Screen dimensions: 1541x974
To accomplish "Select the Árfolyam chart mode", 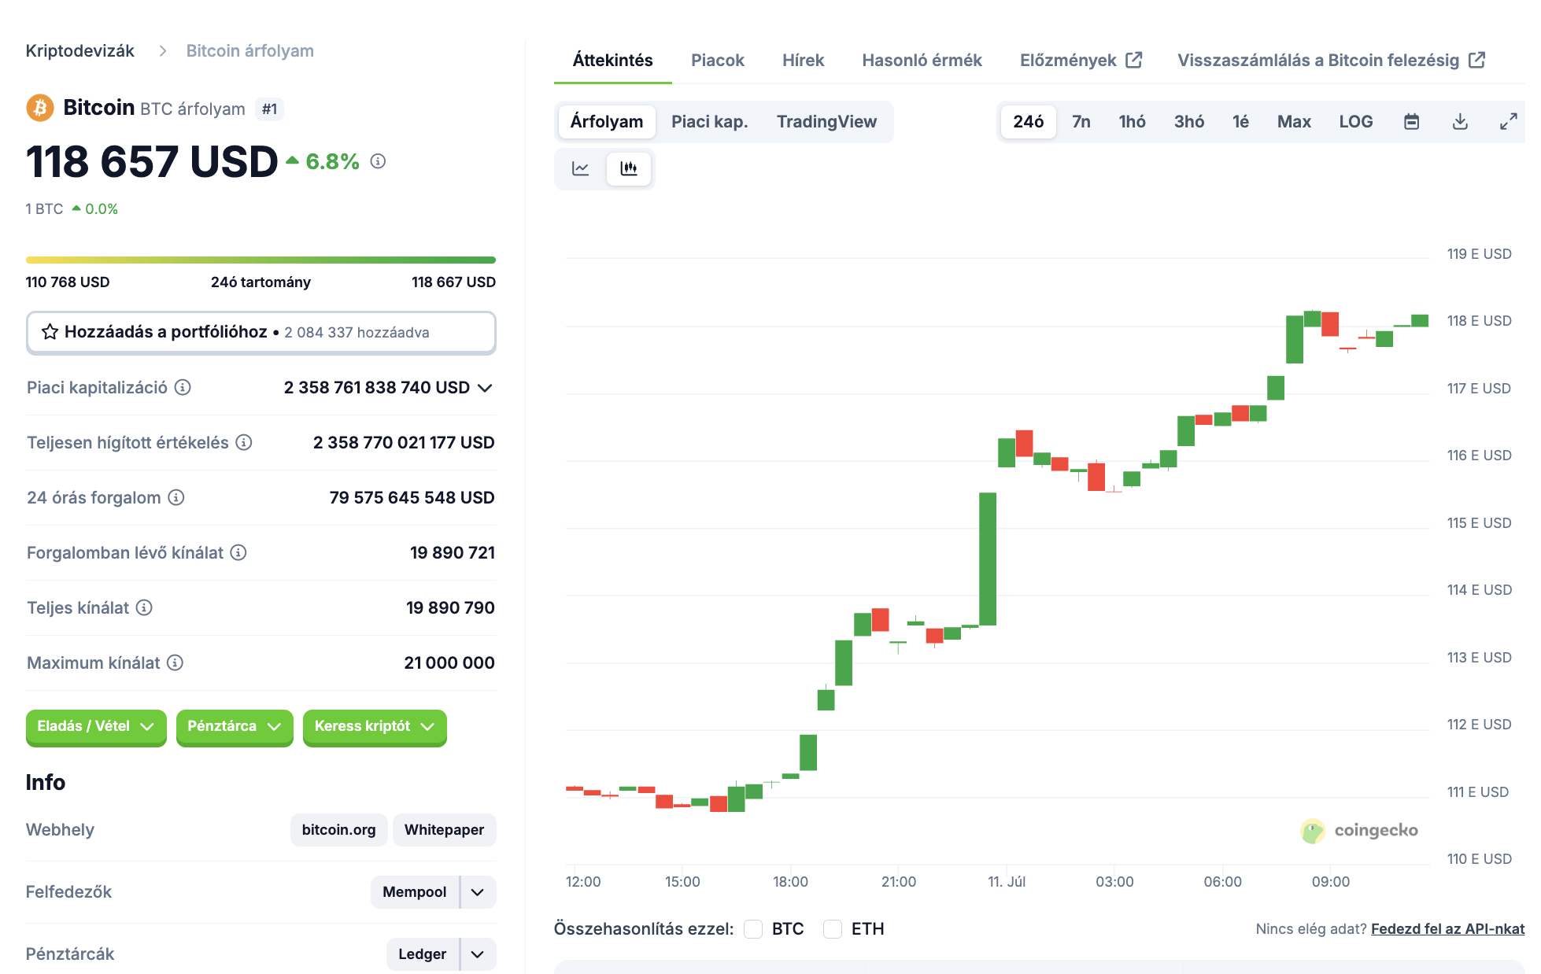I will (x=607, y=122).
